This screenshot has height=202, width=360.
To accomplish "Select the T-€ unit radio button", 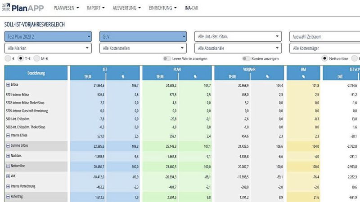I will tap(21, 58).
